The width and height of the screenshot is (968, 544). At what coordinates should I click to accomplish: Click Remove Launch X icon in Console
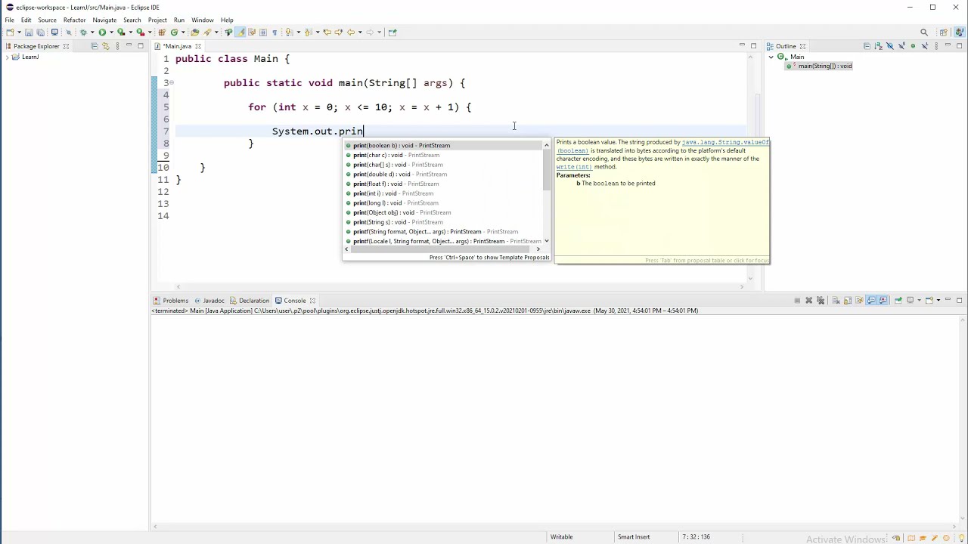coord(809,300)
